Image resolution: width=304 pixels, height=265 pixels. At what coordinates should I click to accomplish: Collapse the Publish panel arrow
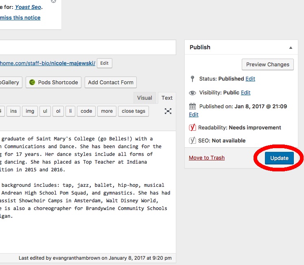click(291, 48)
